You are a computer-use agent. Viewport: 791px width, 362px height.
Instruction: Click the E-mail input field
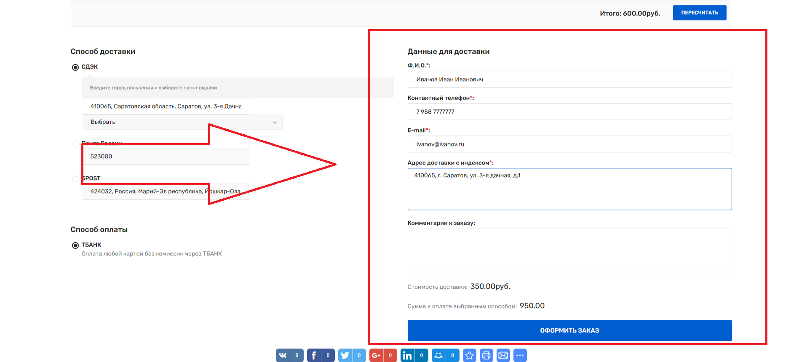569,144
